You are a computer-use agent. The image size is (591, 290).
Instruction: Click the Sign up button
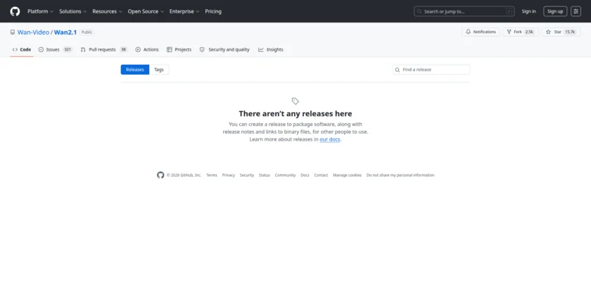[555, 11]
